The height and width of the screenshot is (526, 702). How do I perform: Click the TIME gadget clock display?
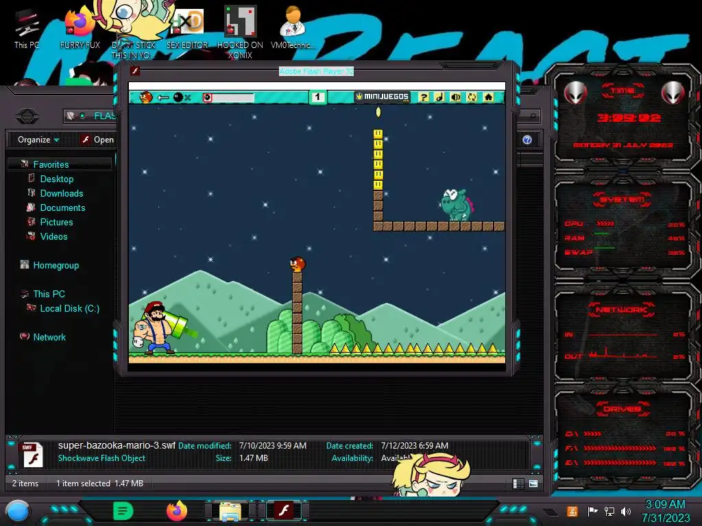click(x=629, y=118)
